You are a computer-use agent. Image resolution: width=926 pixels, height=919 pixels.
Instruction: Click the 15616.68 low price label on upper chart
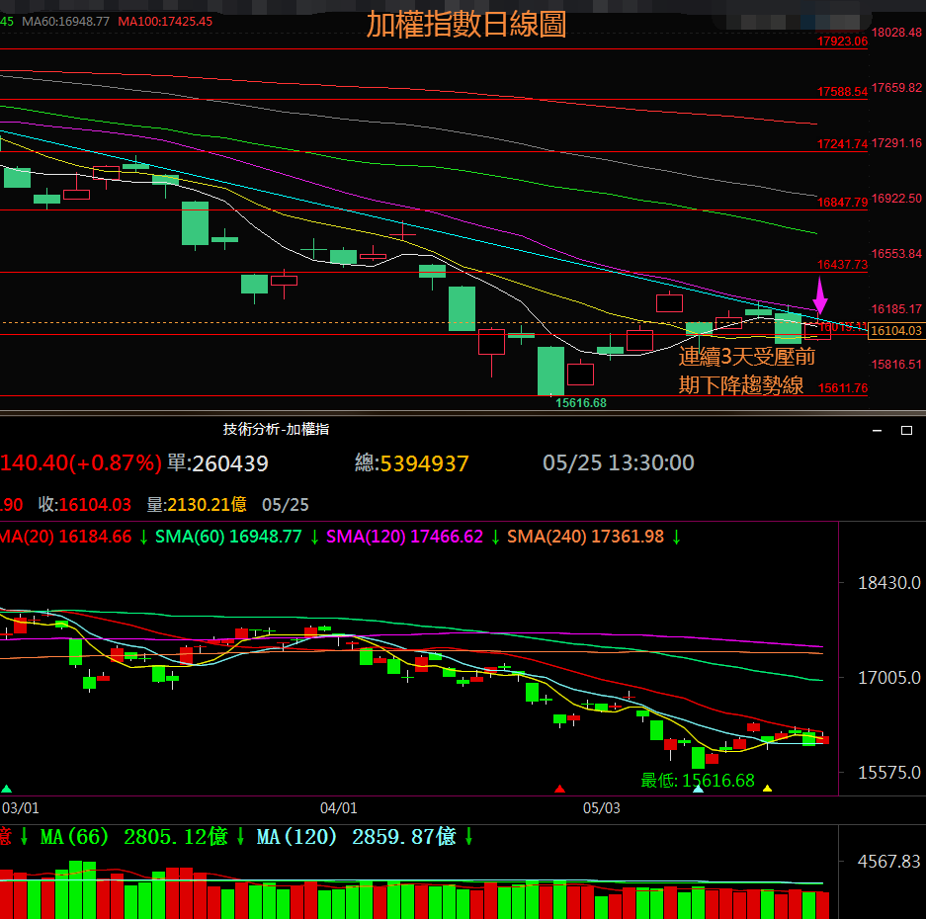tap(581, 402)
